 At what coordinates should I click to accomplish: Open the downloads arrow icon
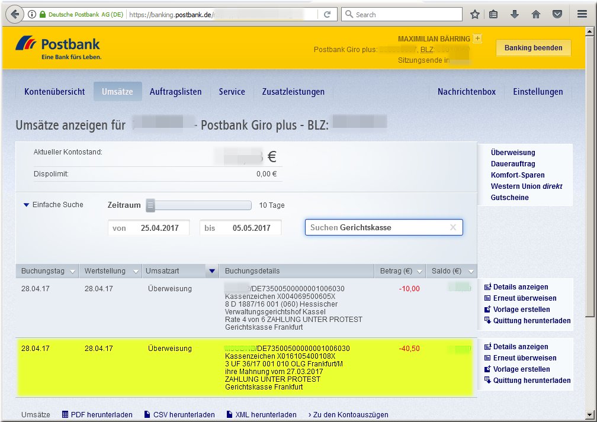(x=514, y=14)
